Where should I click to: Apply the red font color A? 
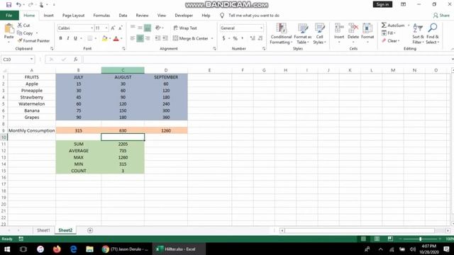pos(116,38)
